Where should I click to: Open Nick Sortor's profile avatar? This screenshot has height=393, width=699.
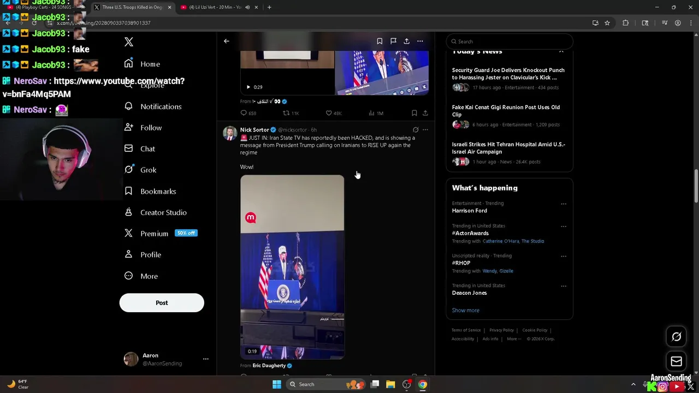pos(230,133)
